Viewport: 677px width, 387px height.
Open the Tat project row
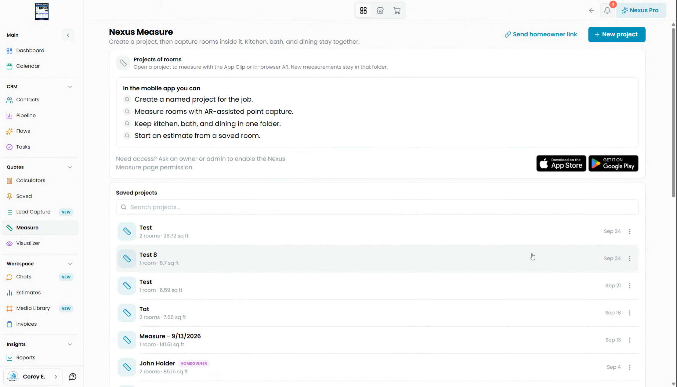click(x=377, y=313)
